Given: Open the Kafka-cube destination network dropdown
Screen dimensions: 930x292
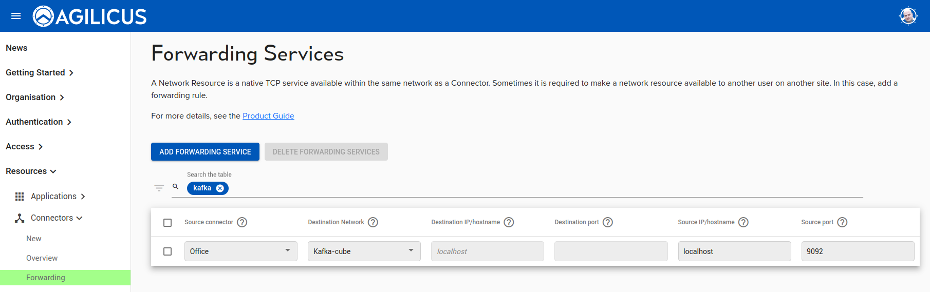Looking at the screenshot, I should tap(364, 251).
